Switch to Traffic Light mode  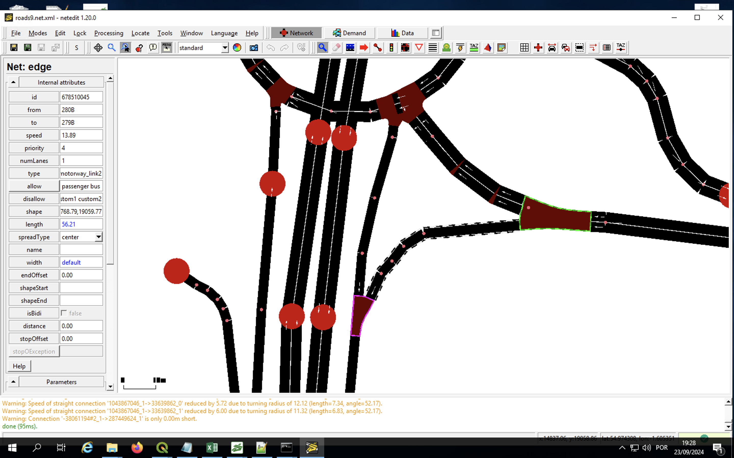click(x=391, y=48)
